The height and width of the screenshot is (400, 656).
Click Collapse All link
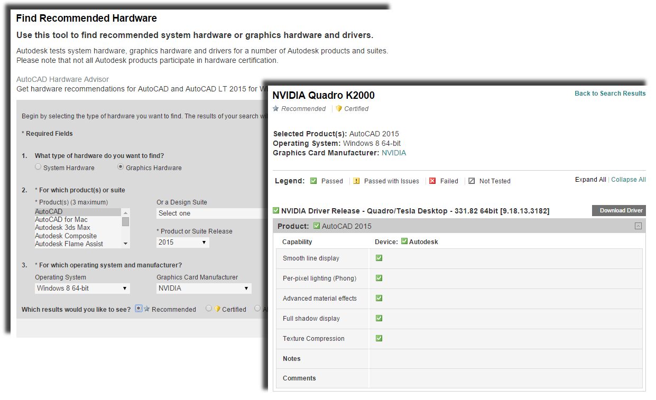[629, 180]
